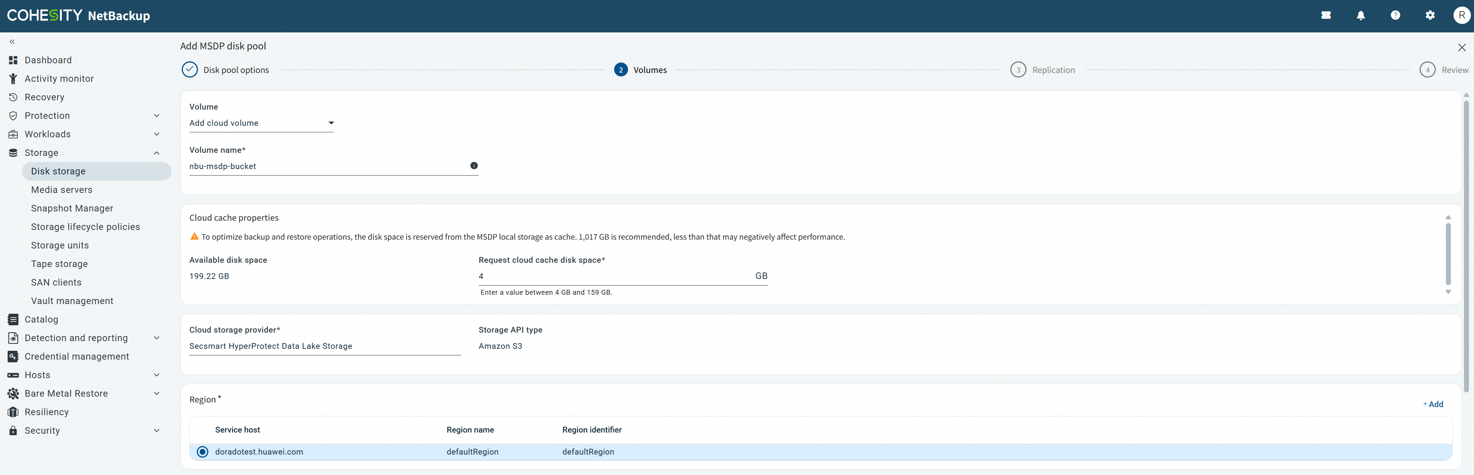Click the Add region link
Image resolution: width=1474 pixels, height=475 pixels.
1433,404
